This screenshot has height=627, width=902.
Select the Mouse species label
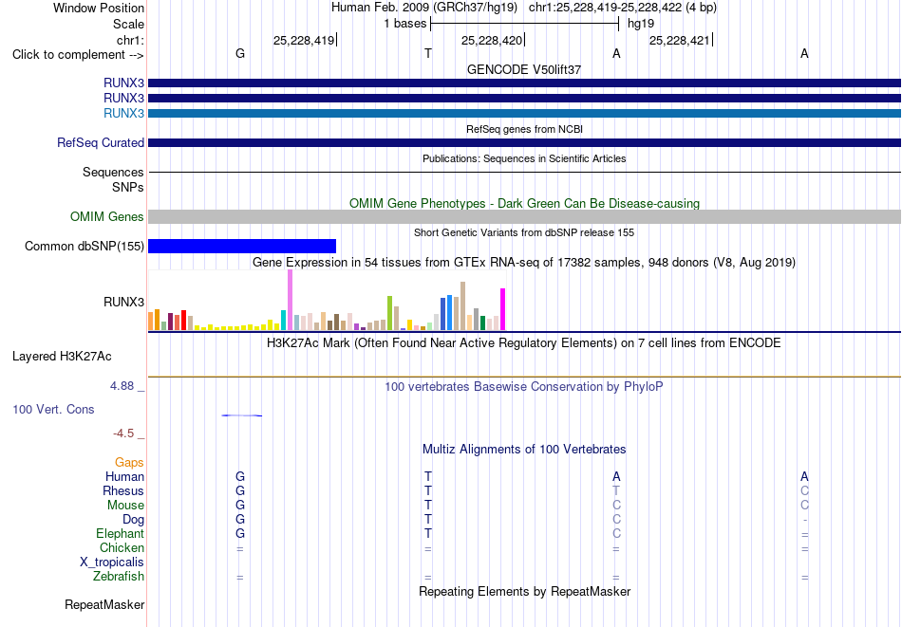click(125, 506)
